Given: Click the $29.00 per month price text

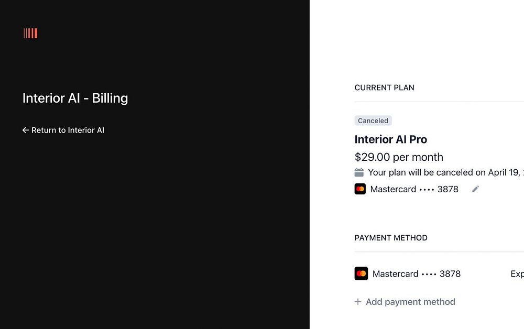Looking at the screenshot, I should click(399, 157).
